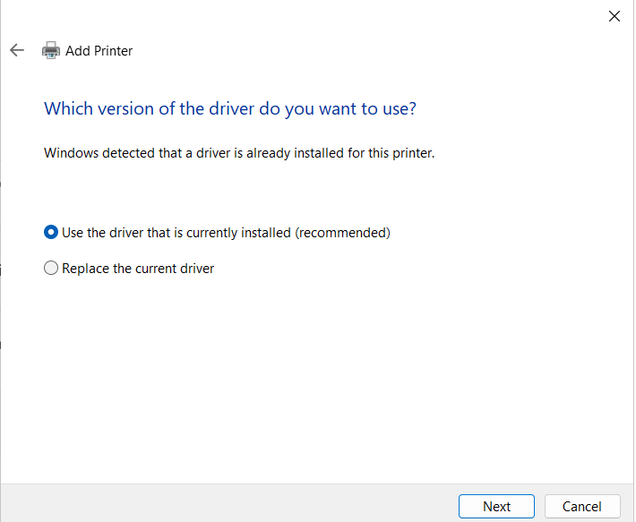Click the Windows detected a driver message
636x522 pixels.
239,153
